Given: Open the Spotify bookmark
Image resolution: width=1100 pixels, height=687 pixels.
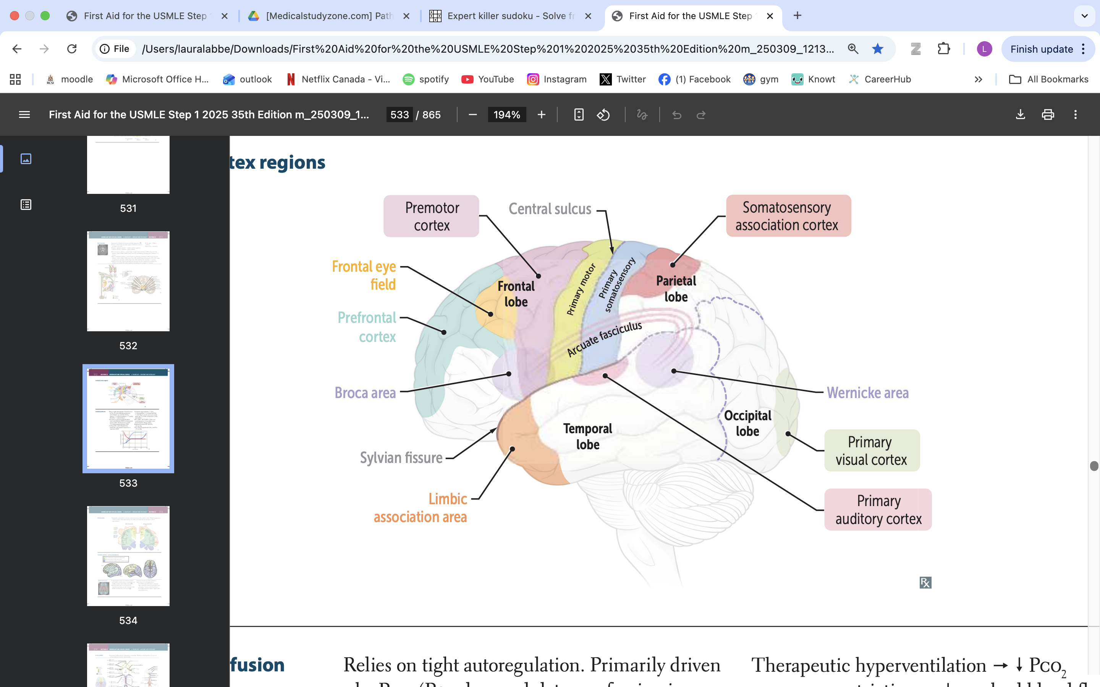Looking at the screenshot, I should coord(425,79).
